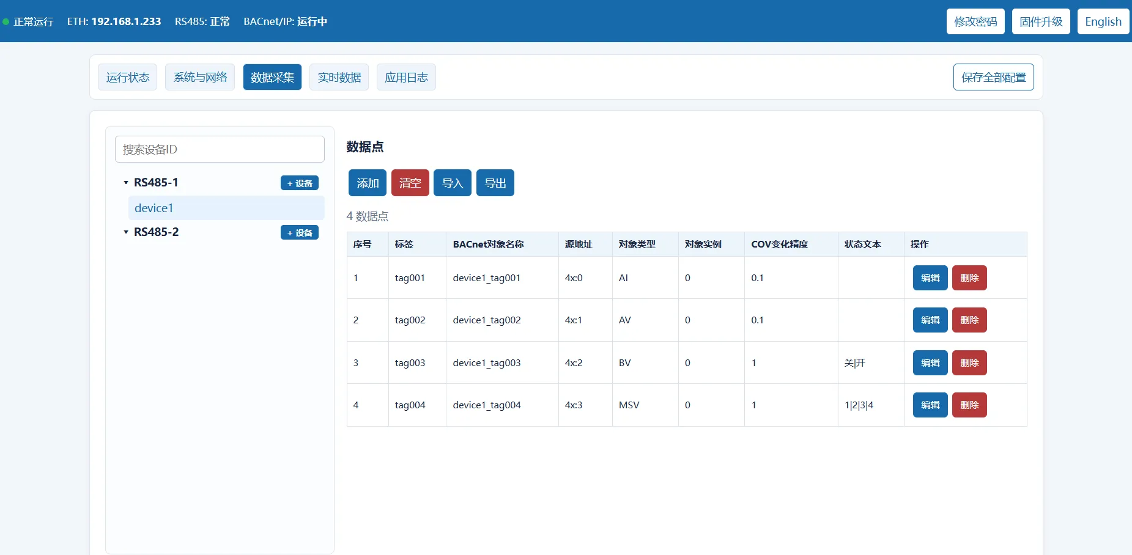Click source address 4x:2
Screen dimensions: 1132x555
click(574, 362)
